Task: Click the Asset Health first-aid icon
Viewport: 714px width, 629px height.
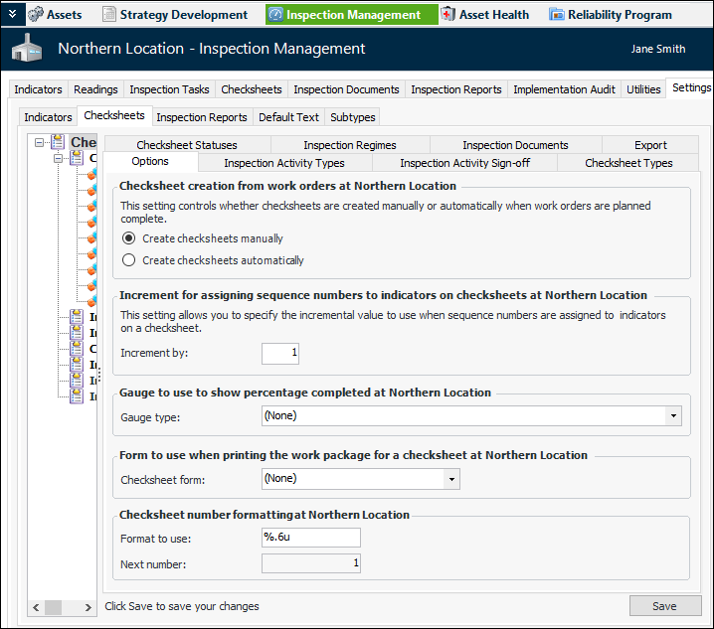Action: tap(448, 15)
